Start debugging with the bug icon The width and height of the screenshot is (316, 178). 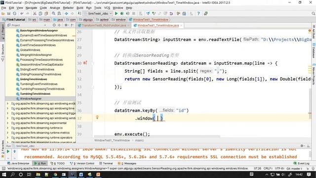click(x=122, y=13)
